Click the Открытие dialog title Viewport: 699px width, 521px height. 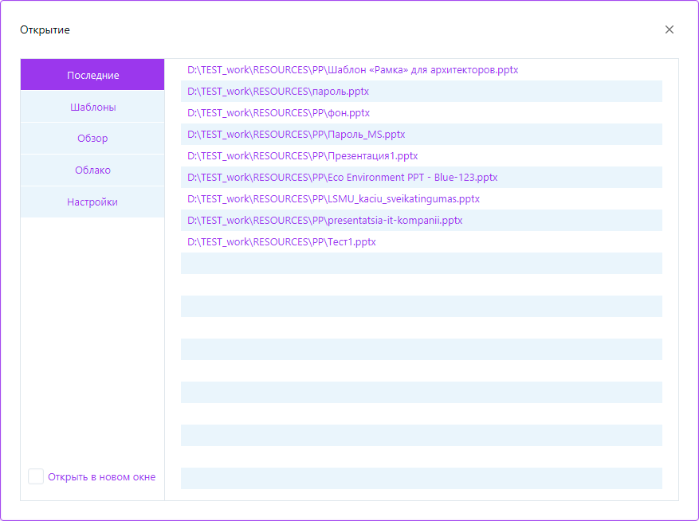point(45,30)
